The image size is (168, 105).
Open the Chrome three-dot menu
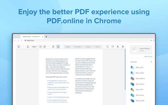(154, 40)
